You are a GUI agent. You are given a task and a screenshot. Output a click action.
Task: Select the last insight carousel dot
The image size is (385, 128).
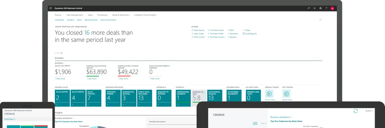point(62,53)
